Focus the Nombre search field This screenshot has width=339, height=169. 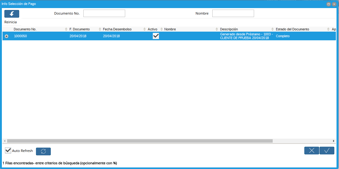(233, 13)
